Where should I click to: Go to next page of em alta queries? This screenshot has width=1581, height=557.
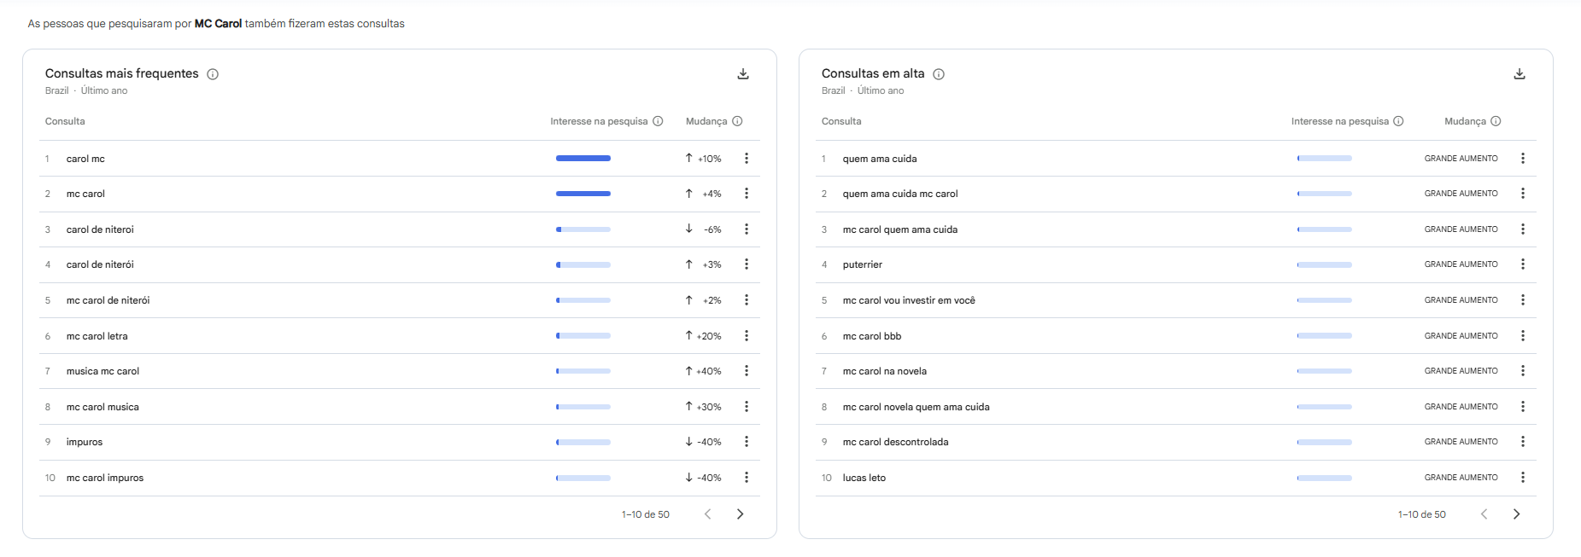coord(1517,514)
